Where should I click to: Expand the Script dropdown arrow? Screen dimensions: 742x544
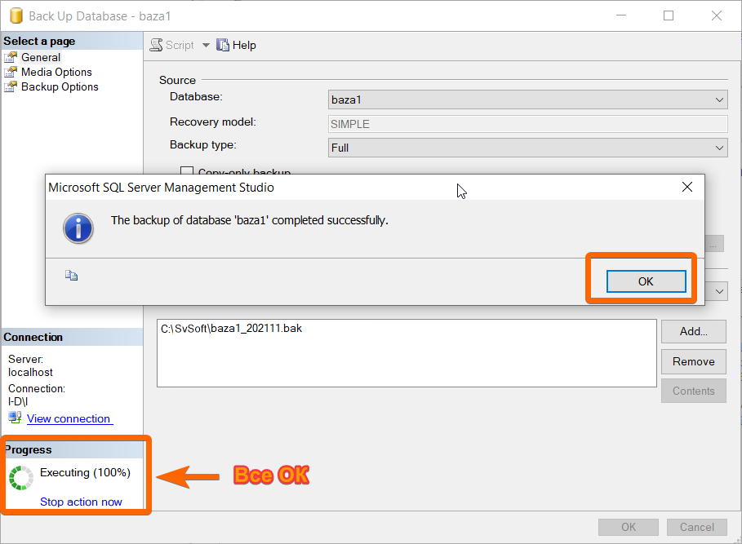[x=206, y=46]
